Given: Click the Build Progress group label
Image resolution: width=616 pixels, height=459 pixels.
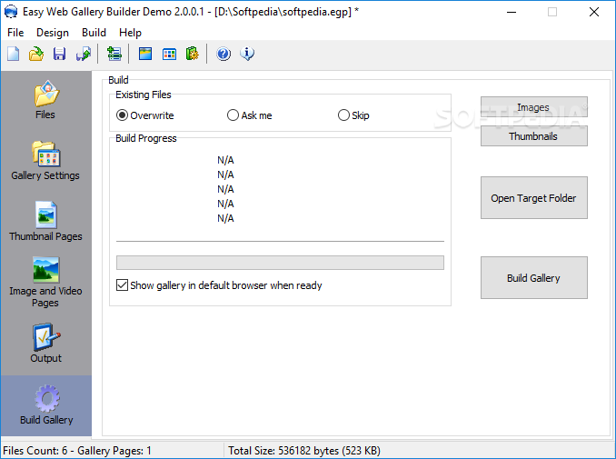Looking at the screenshot, I should [x=146, y=138].
